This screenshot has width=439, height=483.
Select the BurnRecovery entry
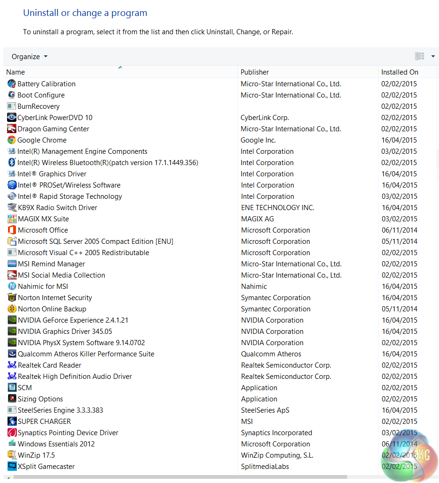click(38, 106)
